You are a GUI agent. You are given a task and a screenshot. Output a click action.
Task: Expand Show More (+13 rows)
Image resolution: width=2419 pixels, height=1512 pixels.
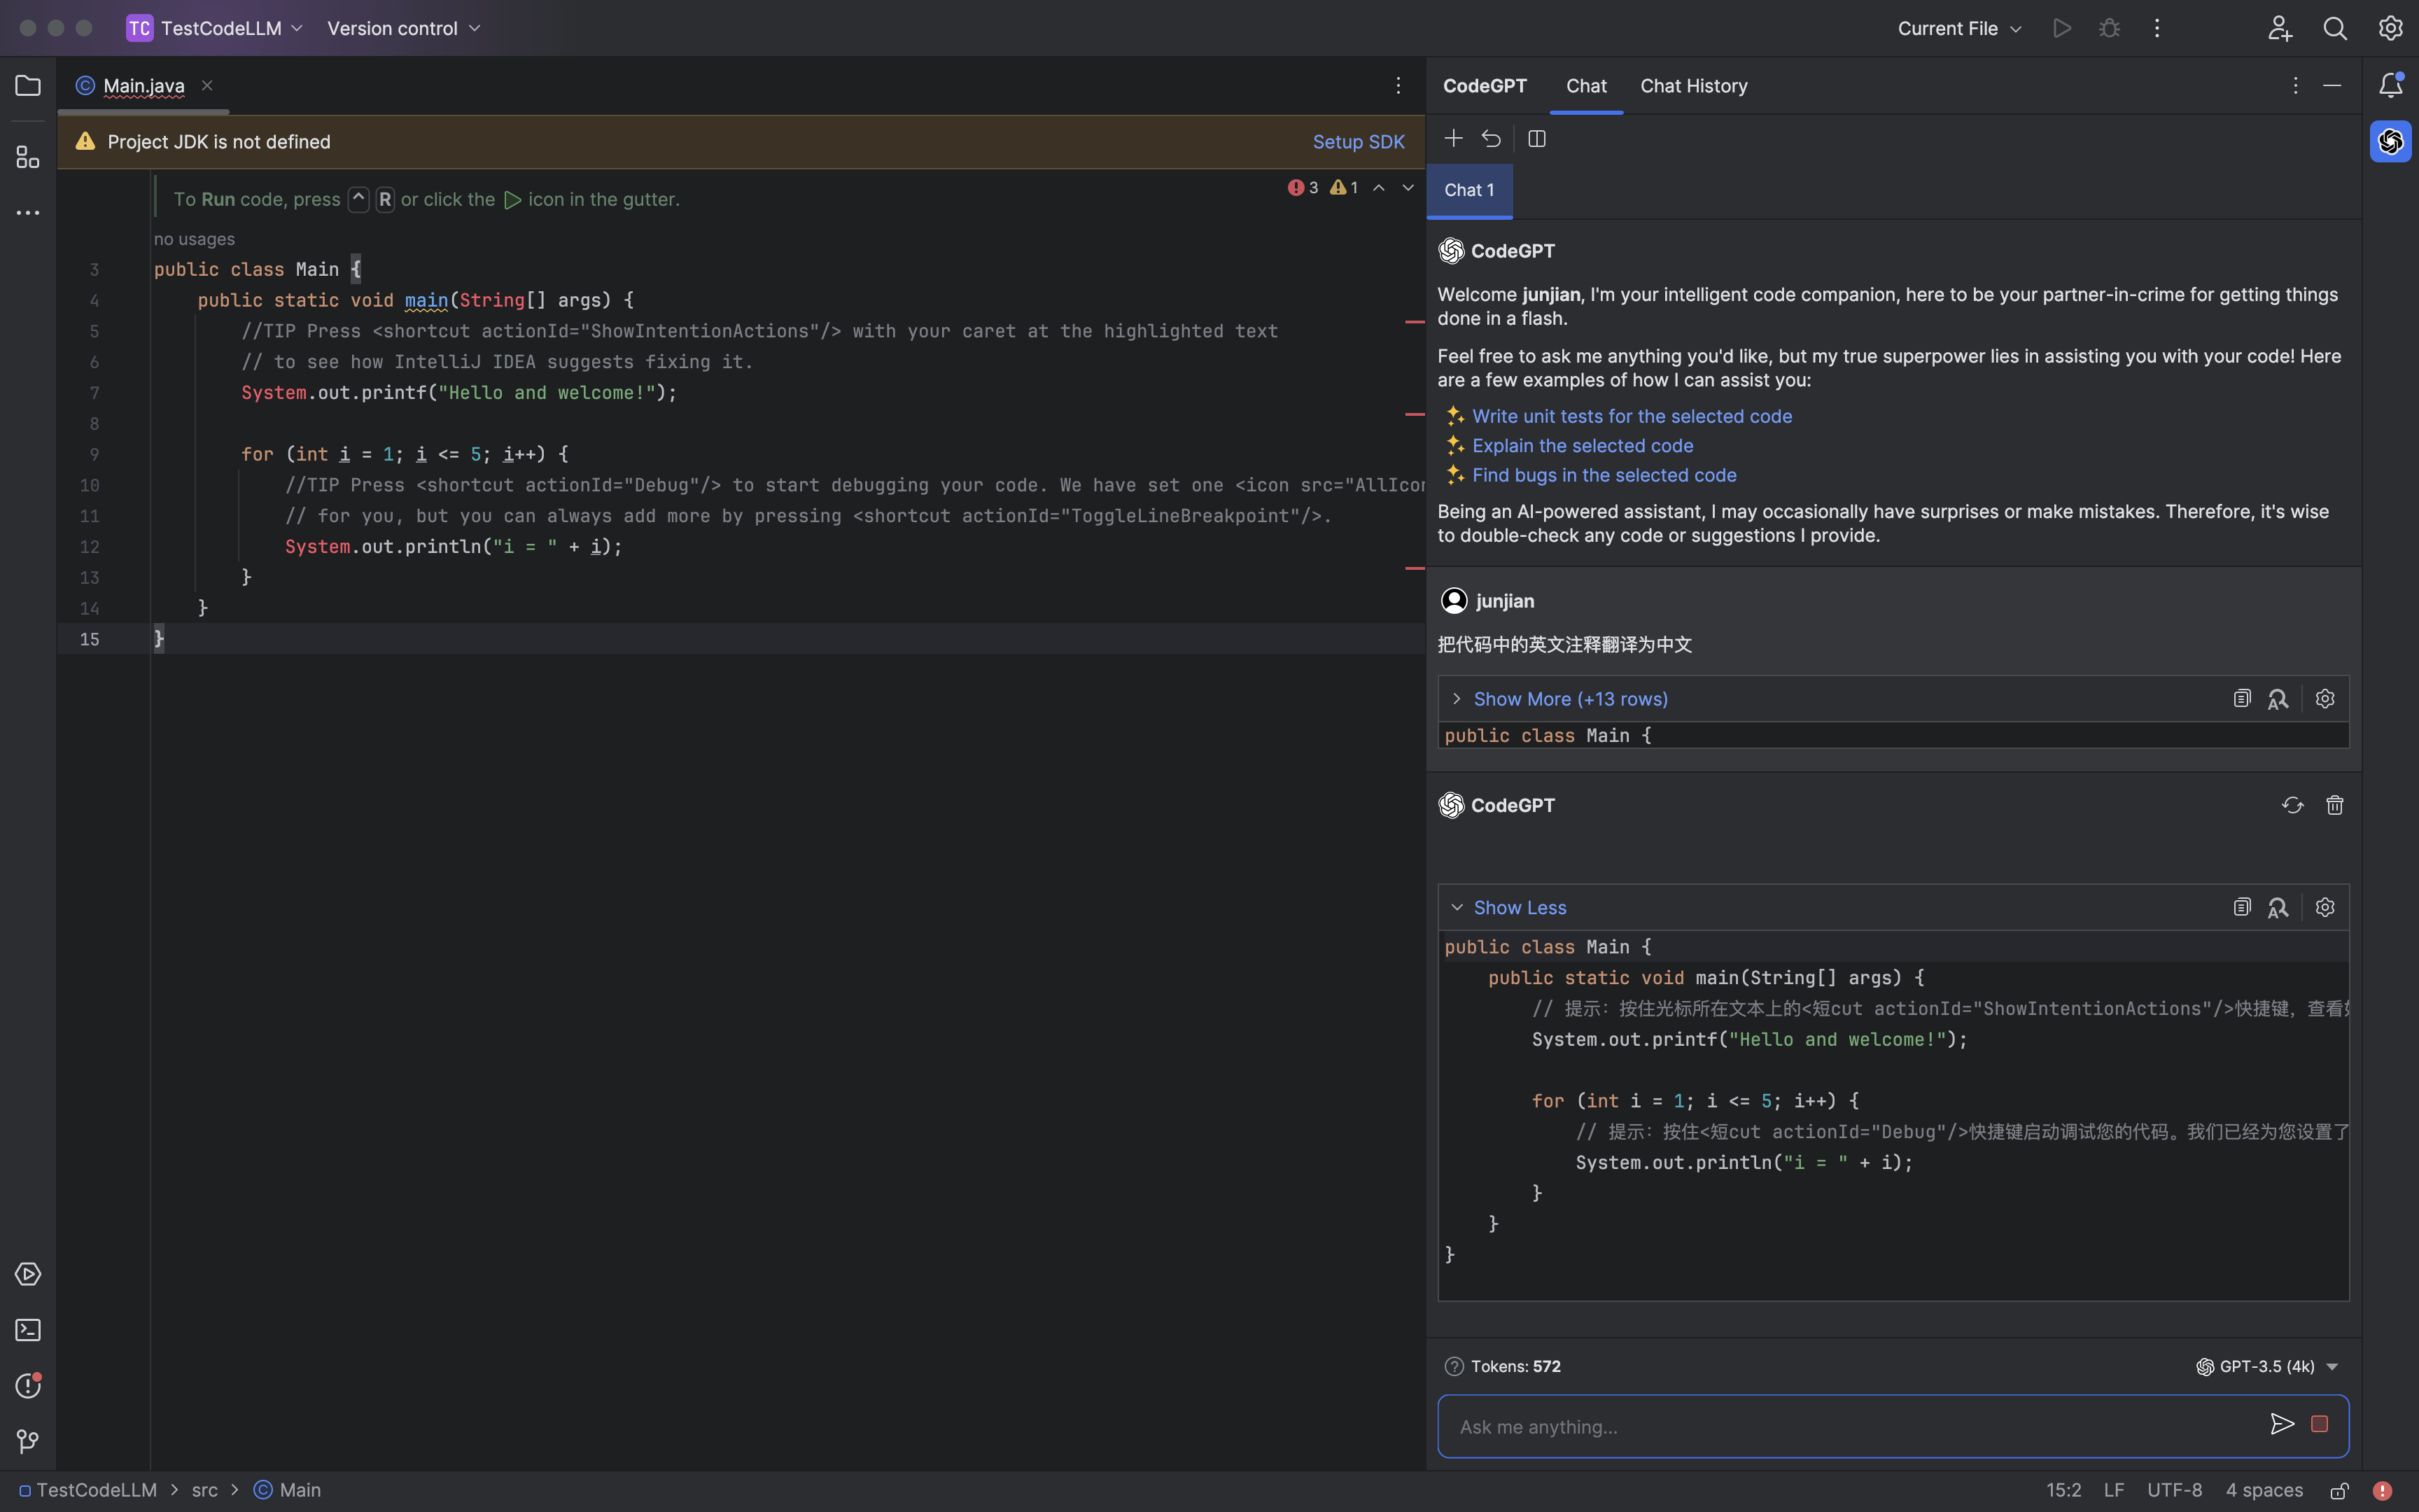(x=1569, y=699)
